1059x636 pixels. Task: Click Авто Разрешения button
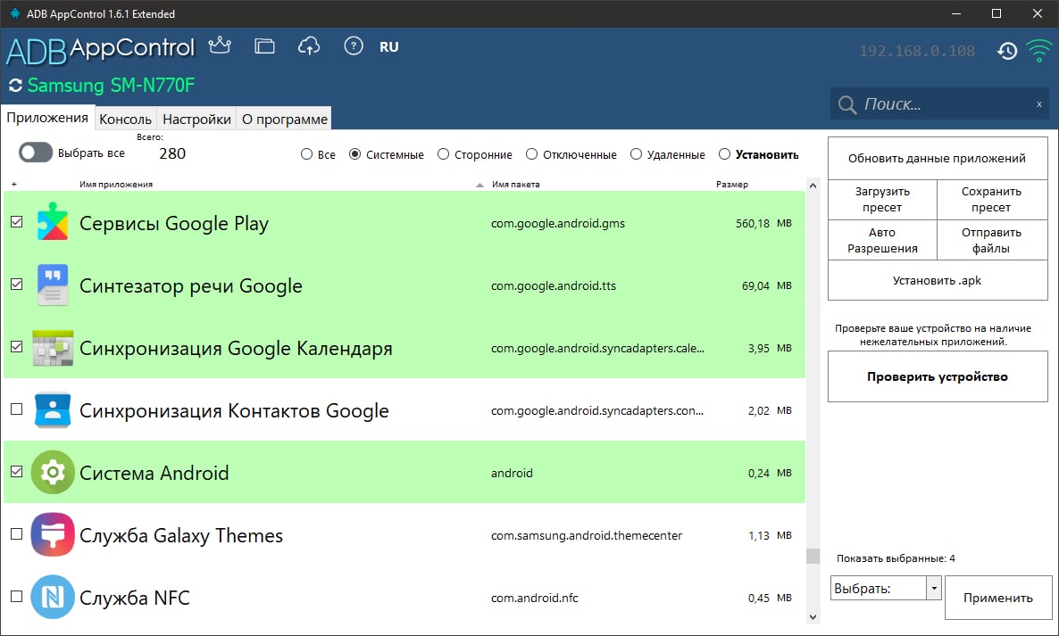click(x=882, y=240)
